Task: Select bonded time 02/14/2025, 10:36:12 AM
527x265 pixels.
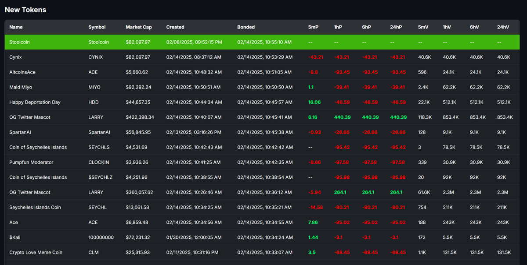Action: click(x=265, y=192)
